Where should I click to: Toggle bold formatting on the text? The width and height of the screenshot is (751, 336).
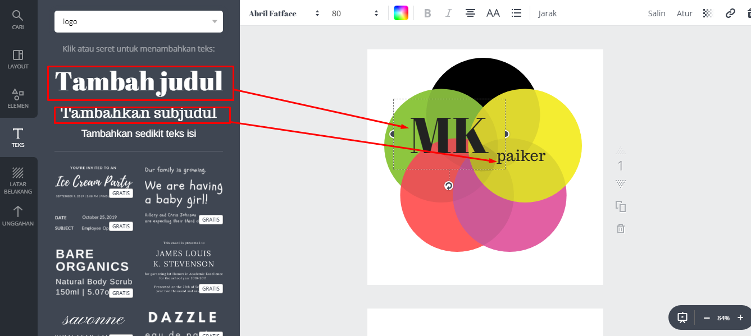tap(427, 13)
